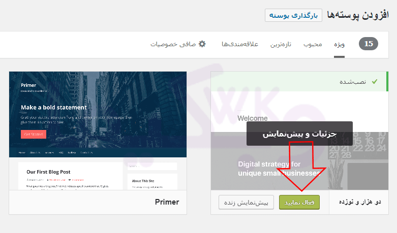Viewport: 397px width, 233px height.
Task: Click the افزودن پوسته‌ها page heading
Action: [x=358, y=15]
